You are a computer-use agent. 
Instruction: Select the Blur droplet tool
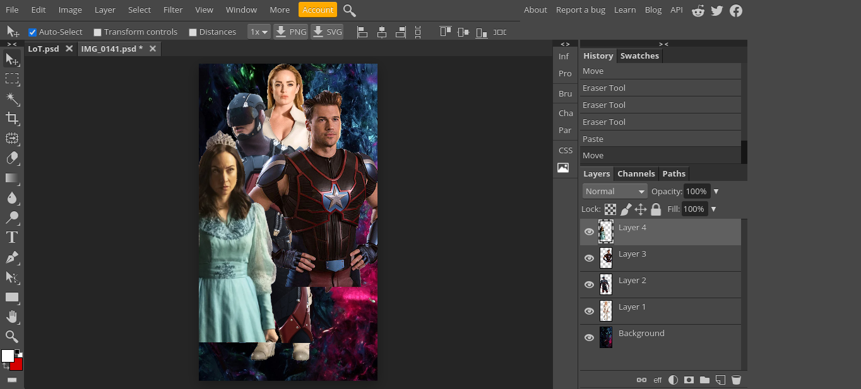click(x=12, y=198)
